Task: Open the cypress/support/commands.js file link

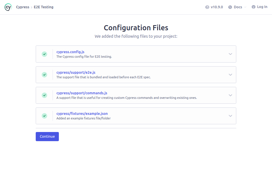Action: click(x=82, y=93)
